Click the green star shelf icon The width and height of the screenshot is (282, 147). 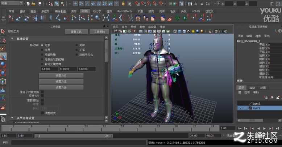tap(178, 18)
